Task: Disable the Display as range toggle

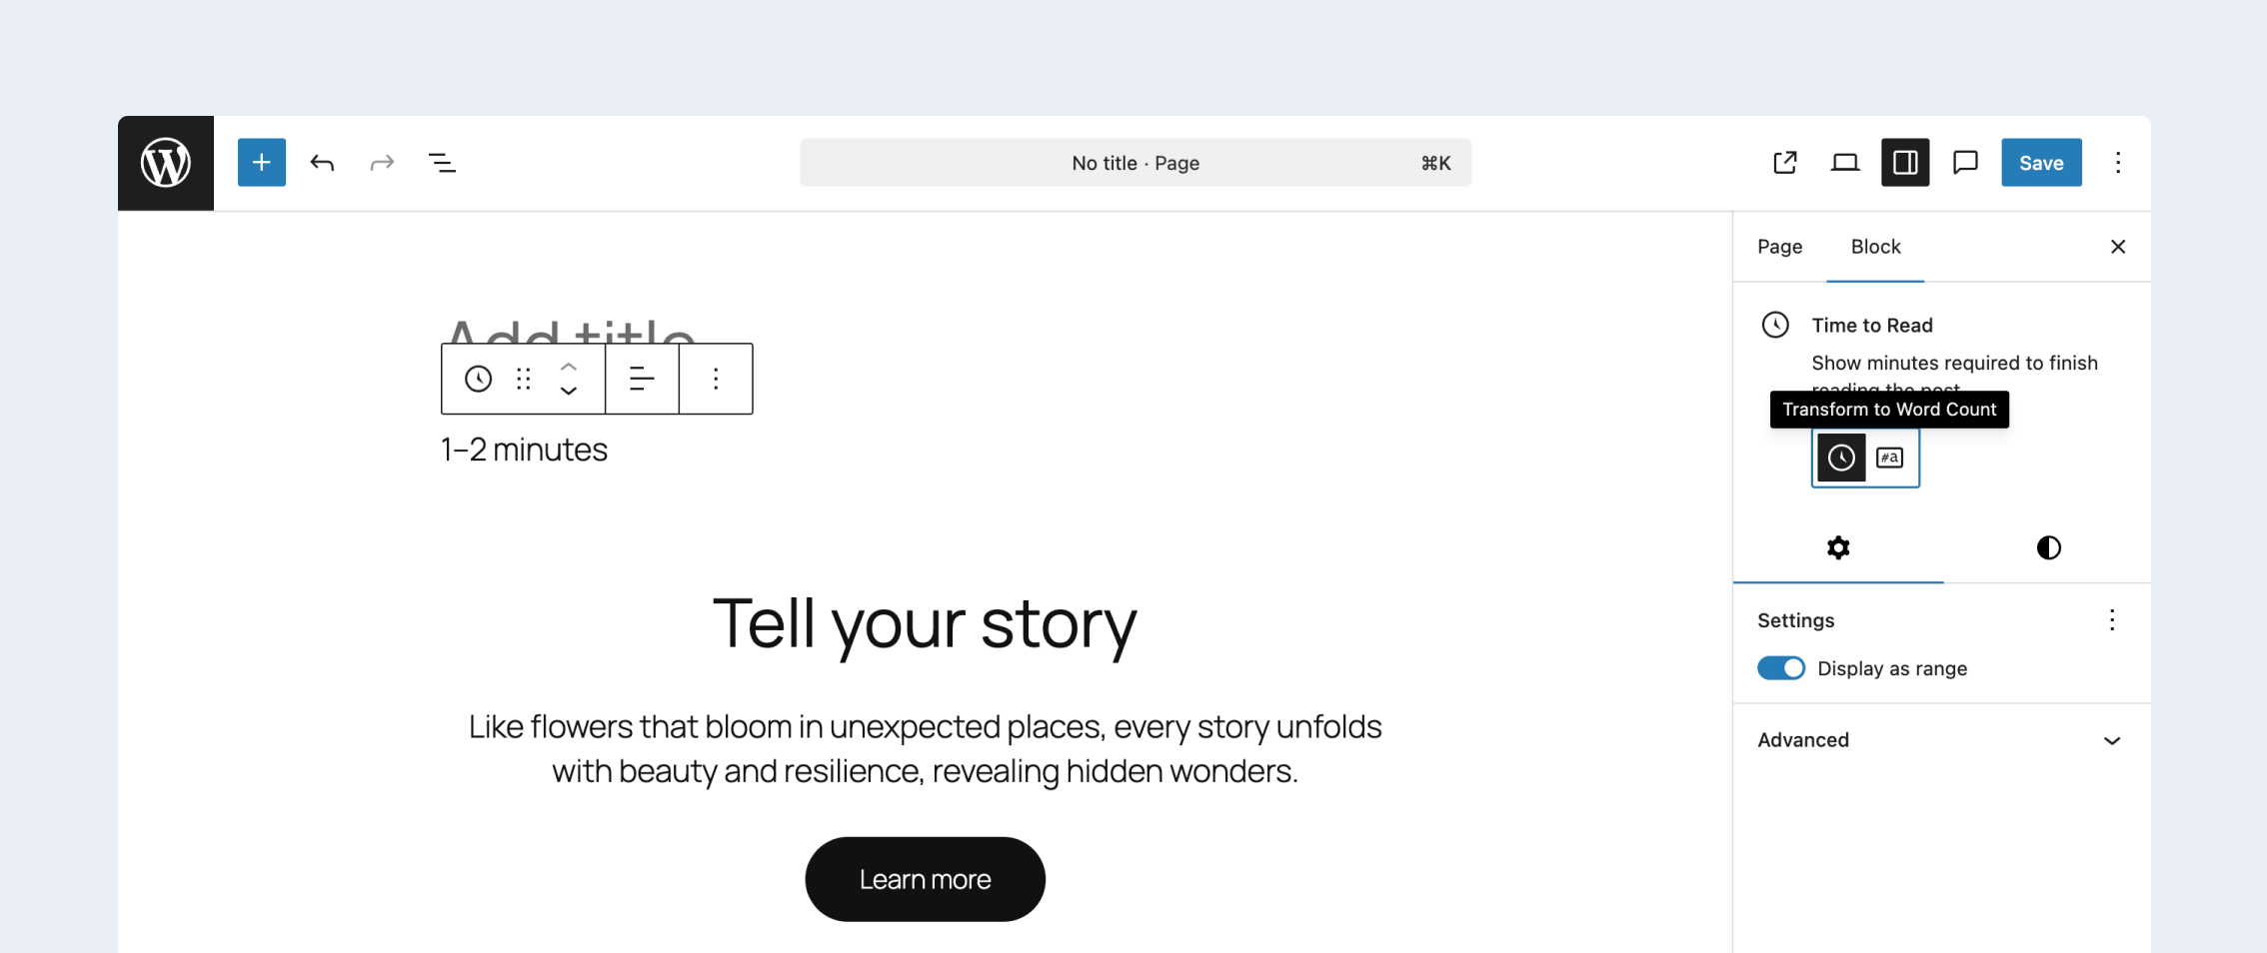Action: 1781,668
